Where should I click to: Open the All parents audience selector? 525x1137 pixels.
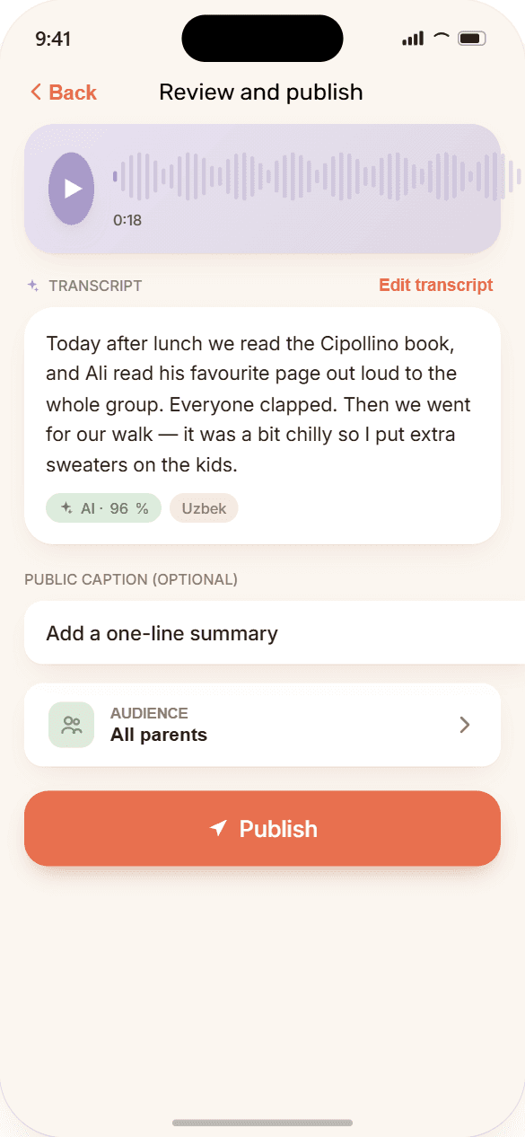click(x=262, y=725)
